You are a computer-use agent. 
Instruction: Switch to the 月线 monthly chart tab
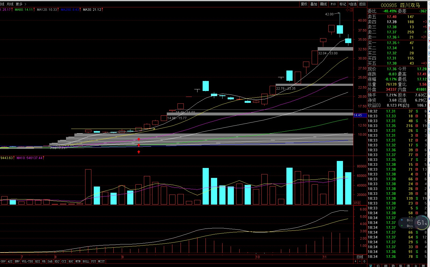coord(10,4)
